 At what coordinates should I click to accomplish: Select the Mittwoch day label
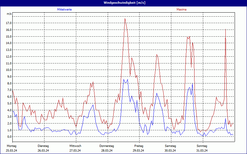pyautogui.click(x=75, y=146)
